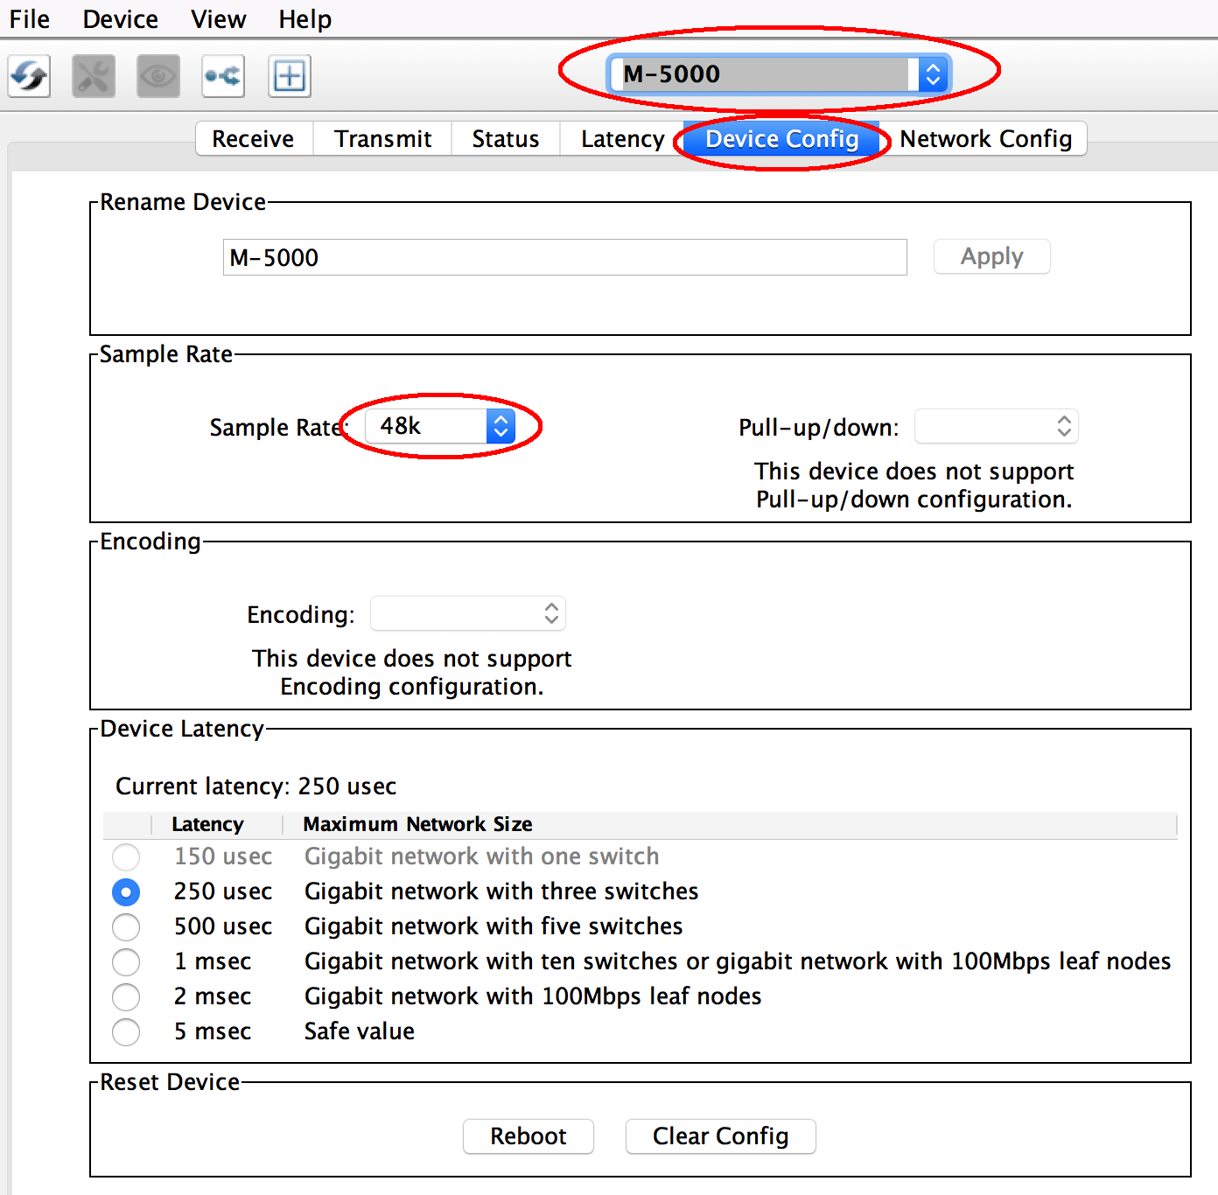This screenshot has height=1195, width=1218.
Task: Select the 150 usec latency radio button
Action: click(126, 856)
